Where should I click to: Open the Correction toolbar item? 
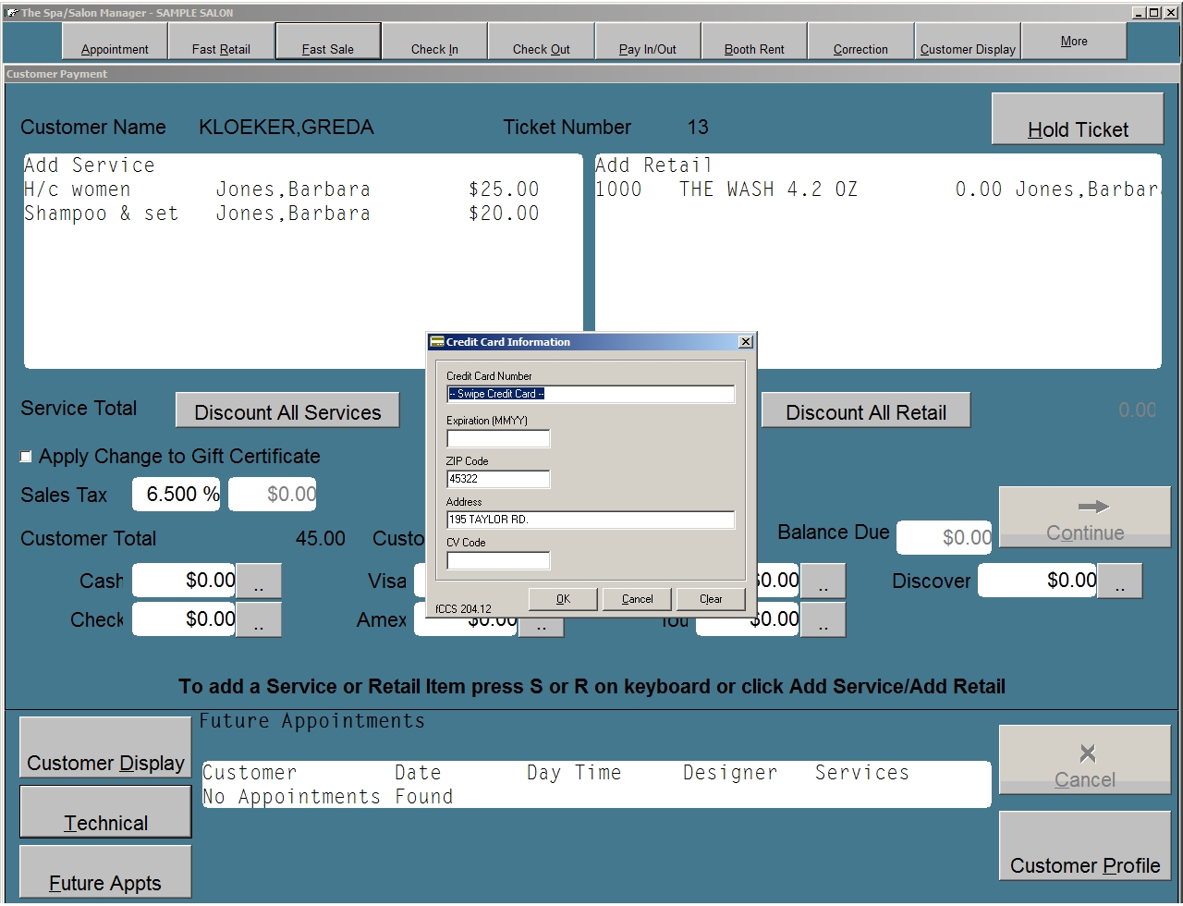point(860,42)
